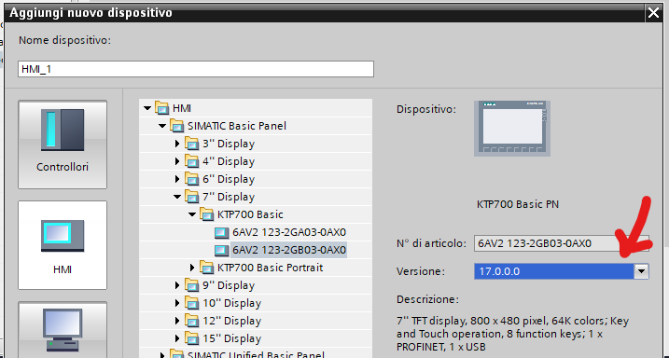669x358 pixels.
Task: Select the HMI device category button
Action: pos(63,245)
